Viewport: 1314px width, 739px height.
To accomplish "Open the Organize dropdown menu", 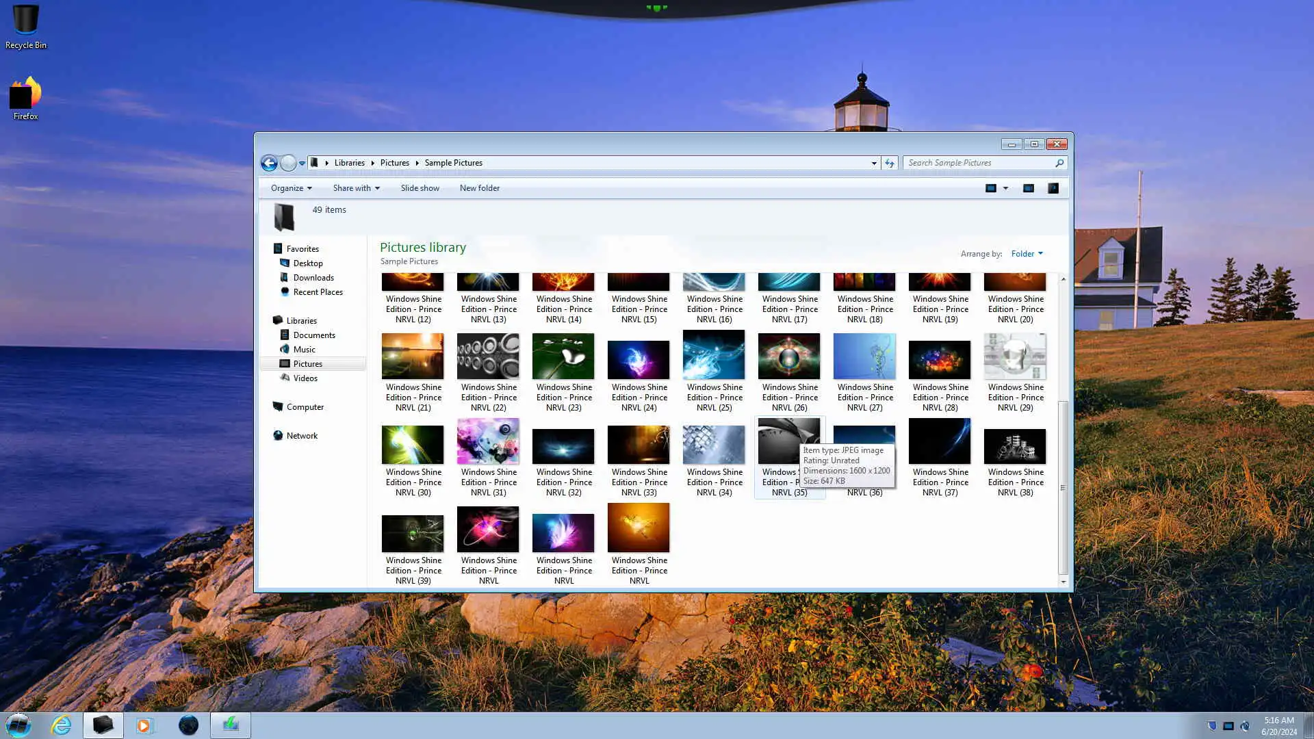I will (291, 188).
